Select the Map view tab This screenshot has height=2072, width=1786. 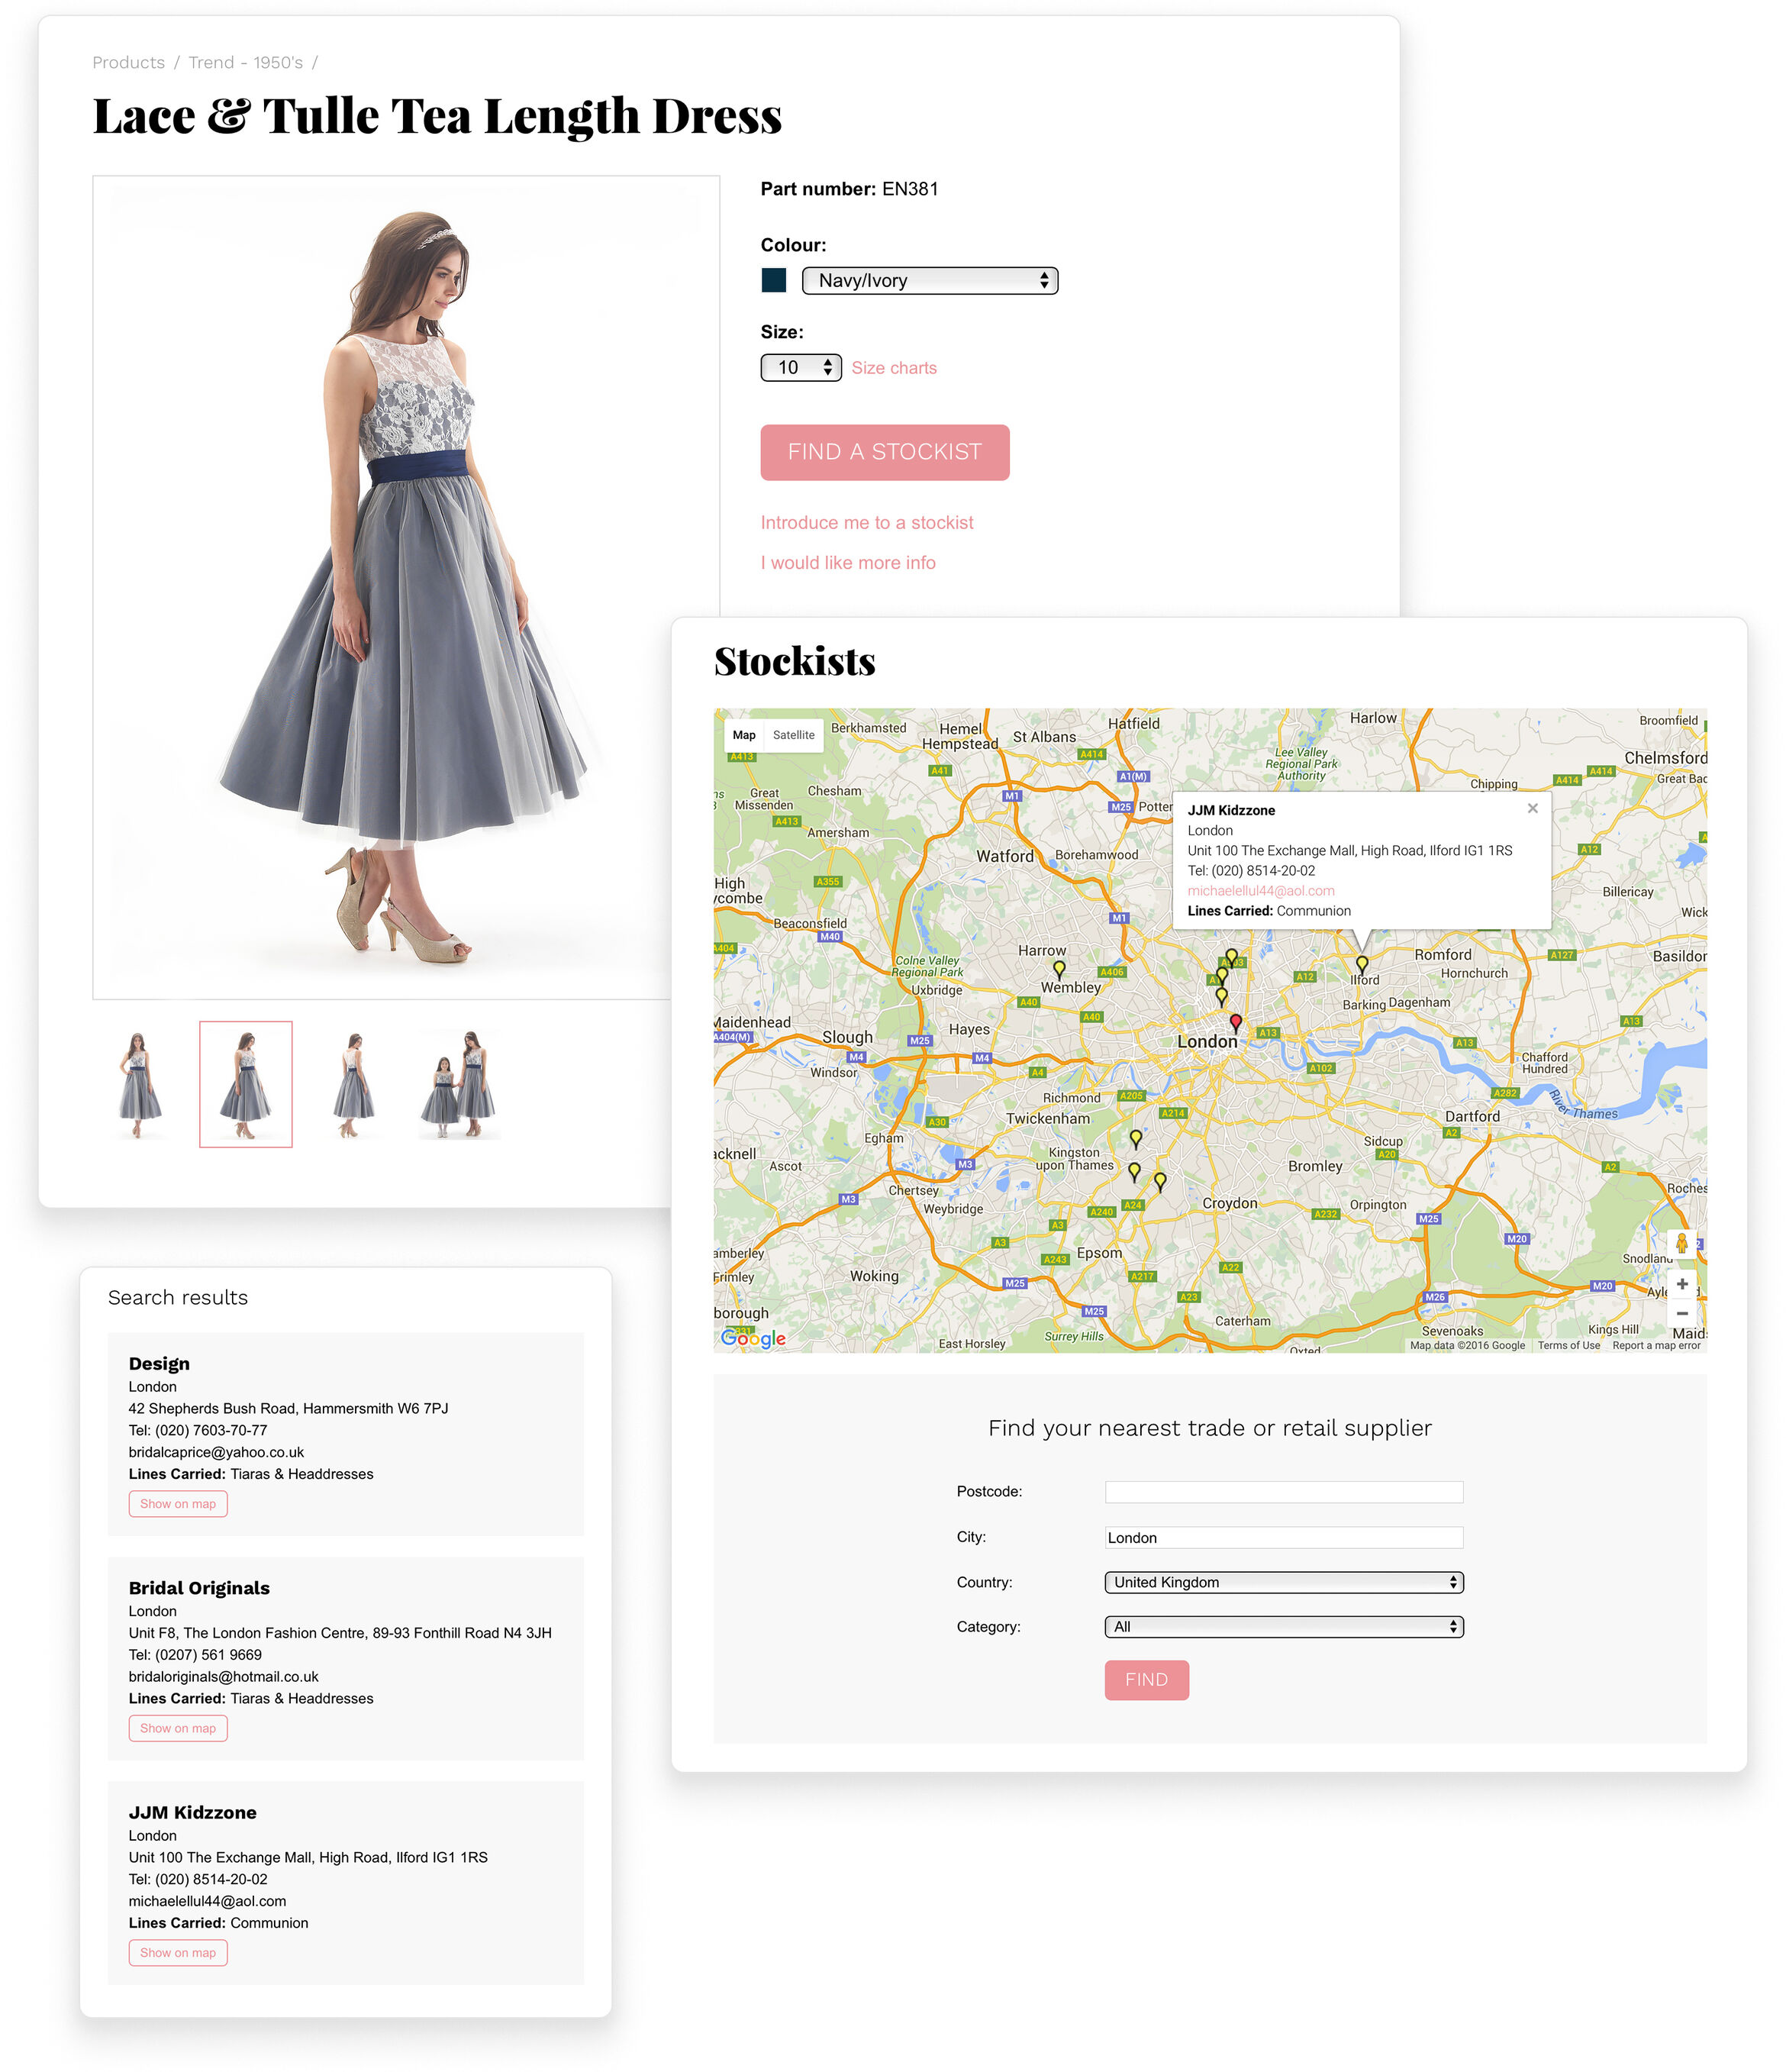pyautogui.click(x=743, y=735)
